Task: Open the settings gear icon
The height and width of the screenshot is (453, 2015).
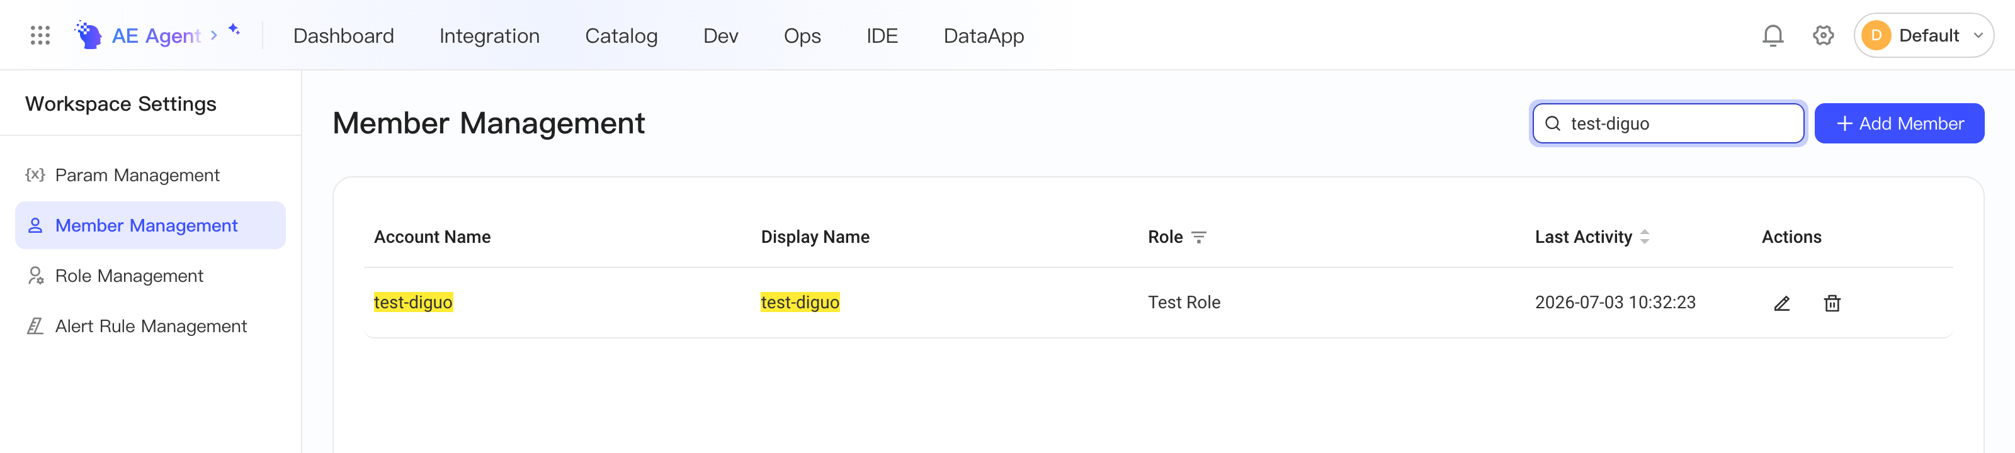Action: pos(1822,35)
